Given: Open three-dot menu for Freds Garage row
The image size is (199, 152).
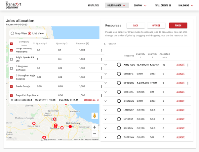Looking at the screenshot, I should click(x=101, y=86).
